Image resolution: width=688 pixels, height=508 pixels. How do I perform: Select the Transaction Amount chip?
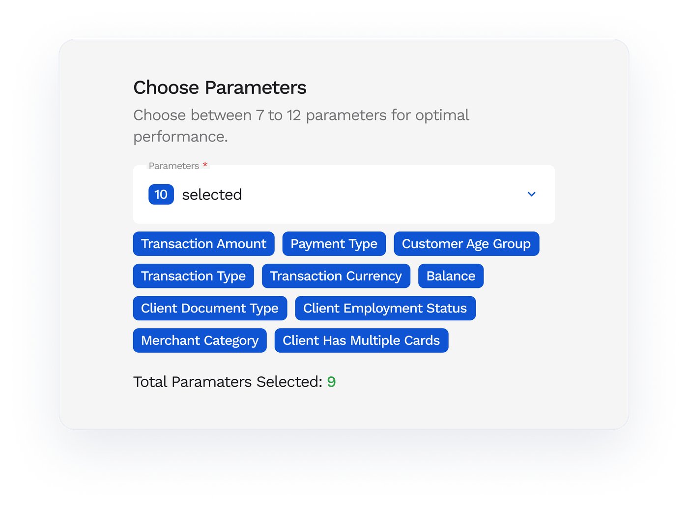point(203,244)
